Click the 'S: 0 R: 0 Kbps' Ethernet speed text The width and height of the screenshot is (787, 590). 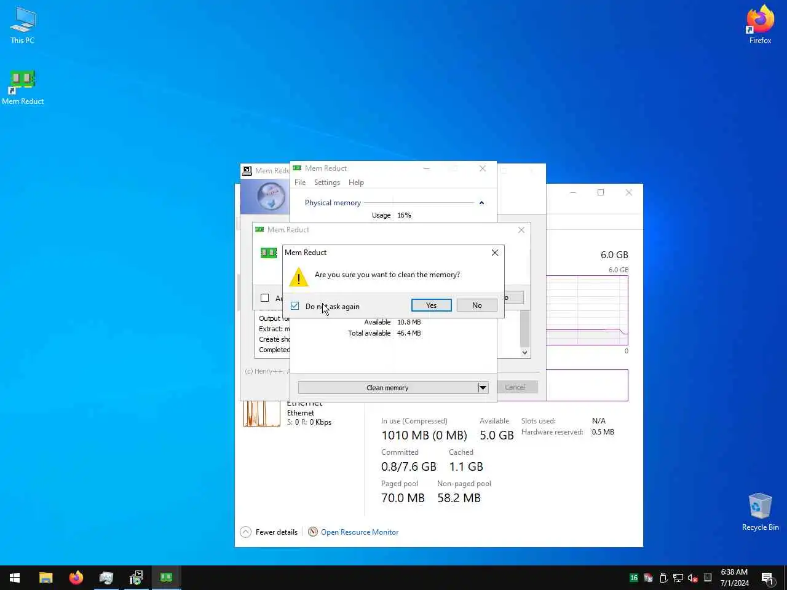pos(309,422)
